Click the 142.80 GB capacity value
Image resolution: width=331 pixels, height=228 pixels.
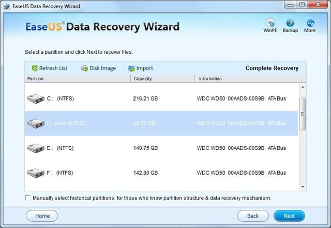[x=145, y=173]
